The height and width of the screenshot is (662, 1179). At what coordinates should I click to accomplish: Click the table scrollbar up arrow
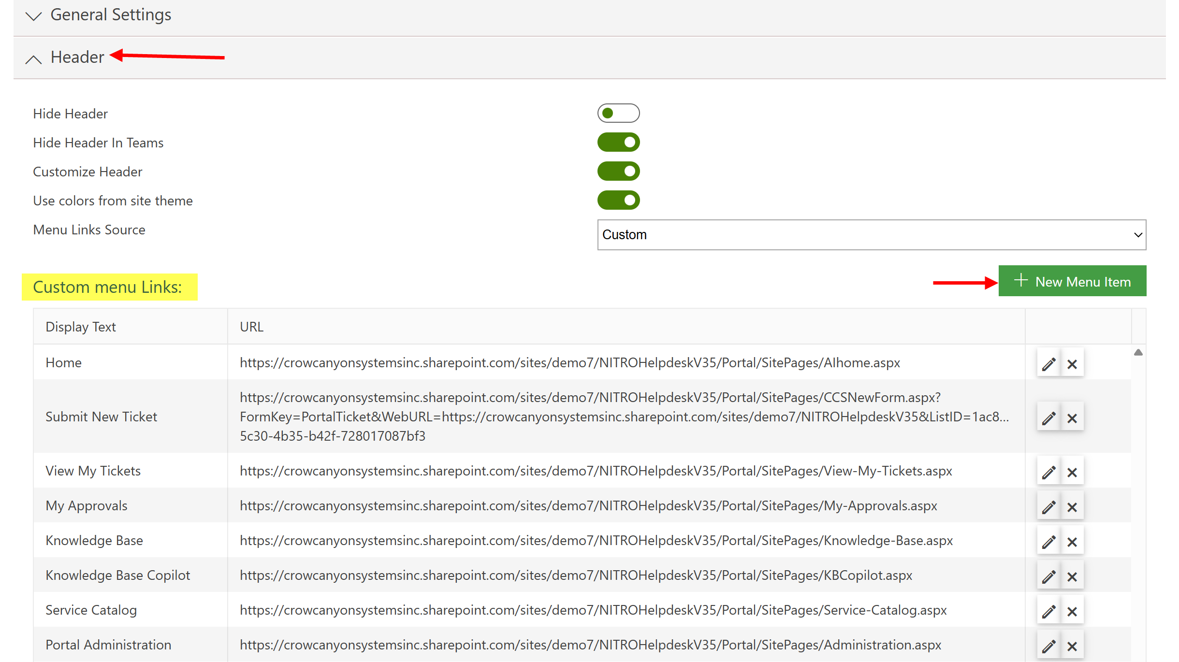[1138, 352]
